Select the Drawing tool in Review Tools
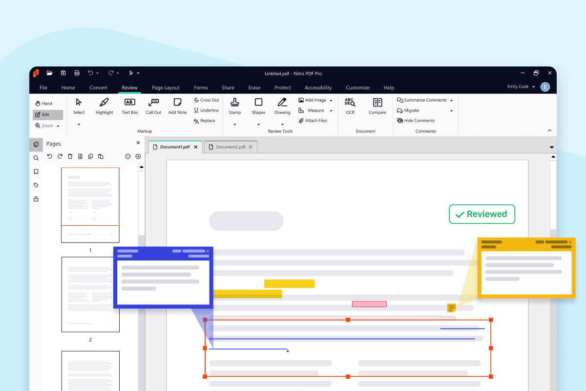Image resolution: width=586 pixels, height=391 pixels. pos(282,106)
